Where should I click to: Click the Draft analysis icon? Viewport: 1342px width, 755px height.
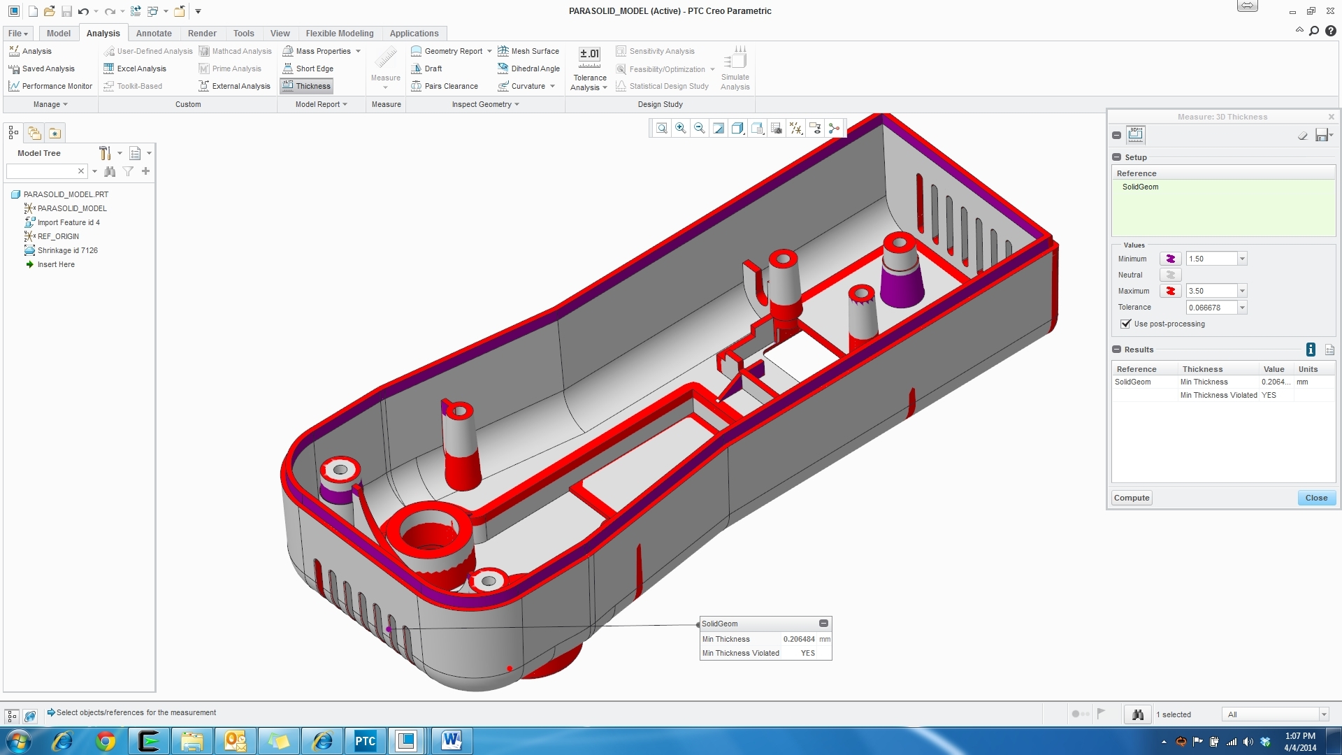(x=417, y=69)
